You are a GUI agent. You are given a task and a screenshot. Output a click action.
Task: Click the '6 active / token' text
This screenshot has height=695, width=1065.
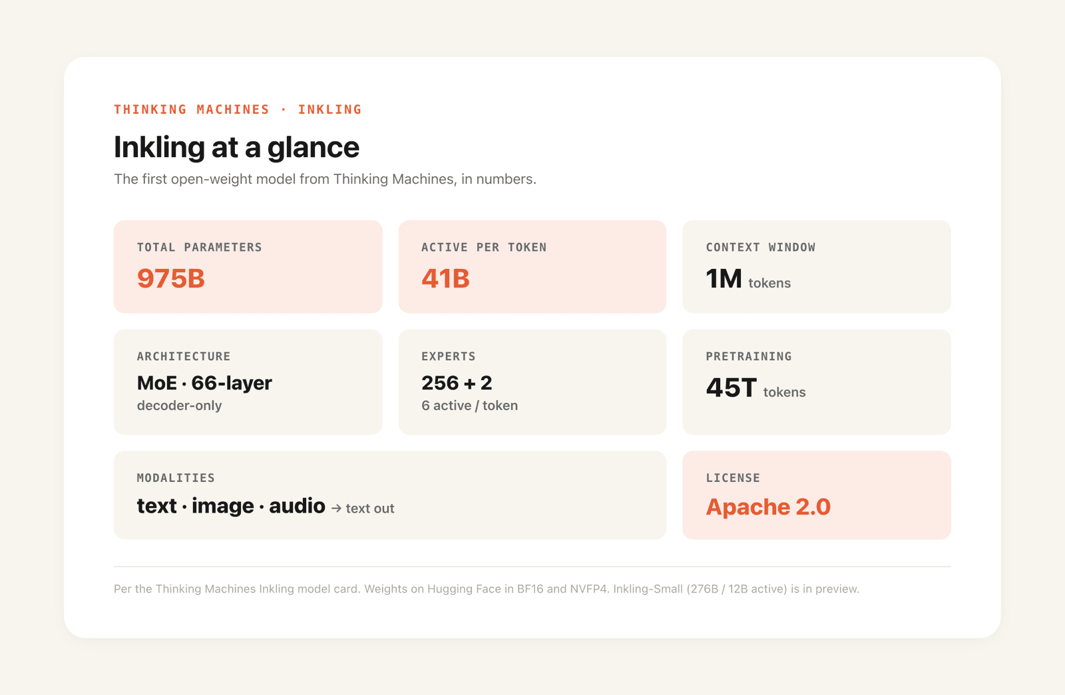(469, 405)
